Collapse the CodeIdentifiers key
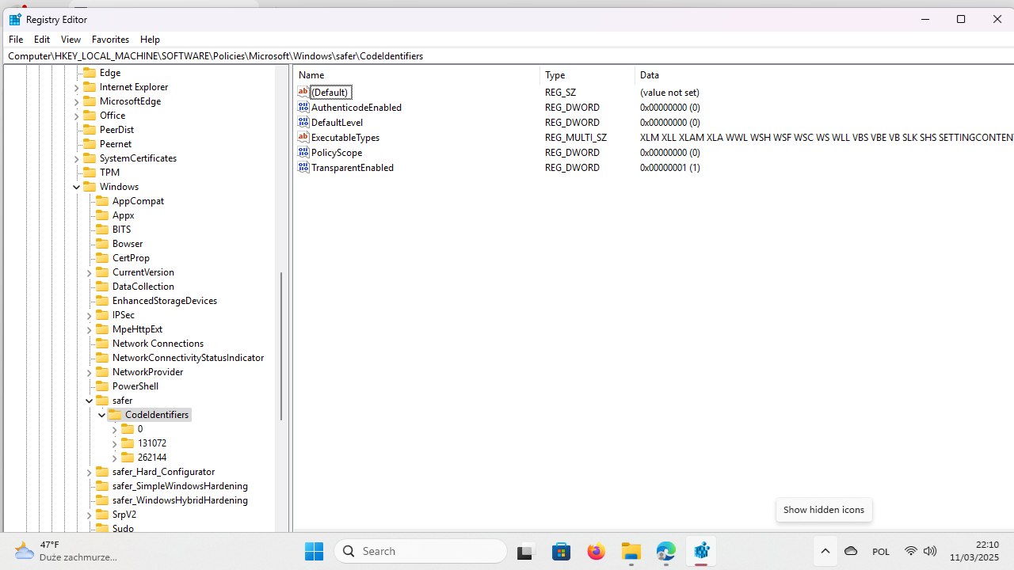 click(102, 415)
